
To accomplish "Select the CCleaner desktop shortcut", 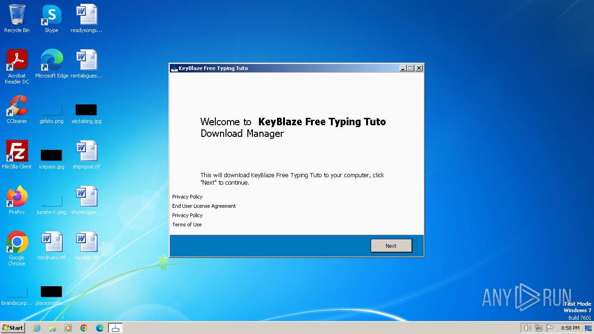I will [17, 109].
